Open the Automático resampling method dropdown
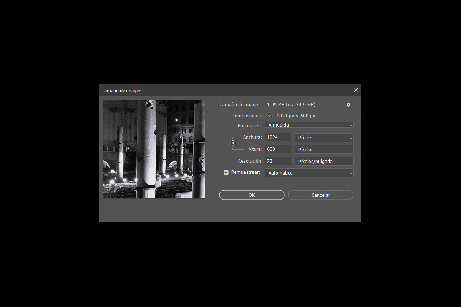The height and width of the screenshot is (307, 461). tap(309, 173)
